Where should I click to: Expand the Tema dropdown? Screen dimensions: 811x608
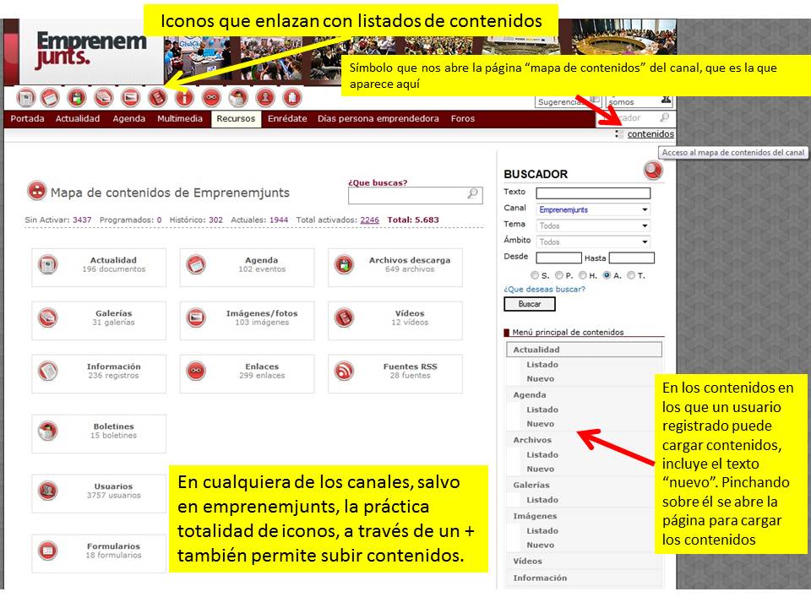593,225
